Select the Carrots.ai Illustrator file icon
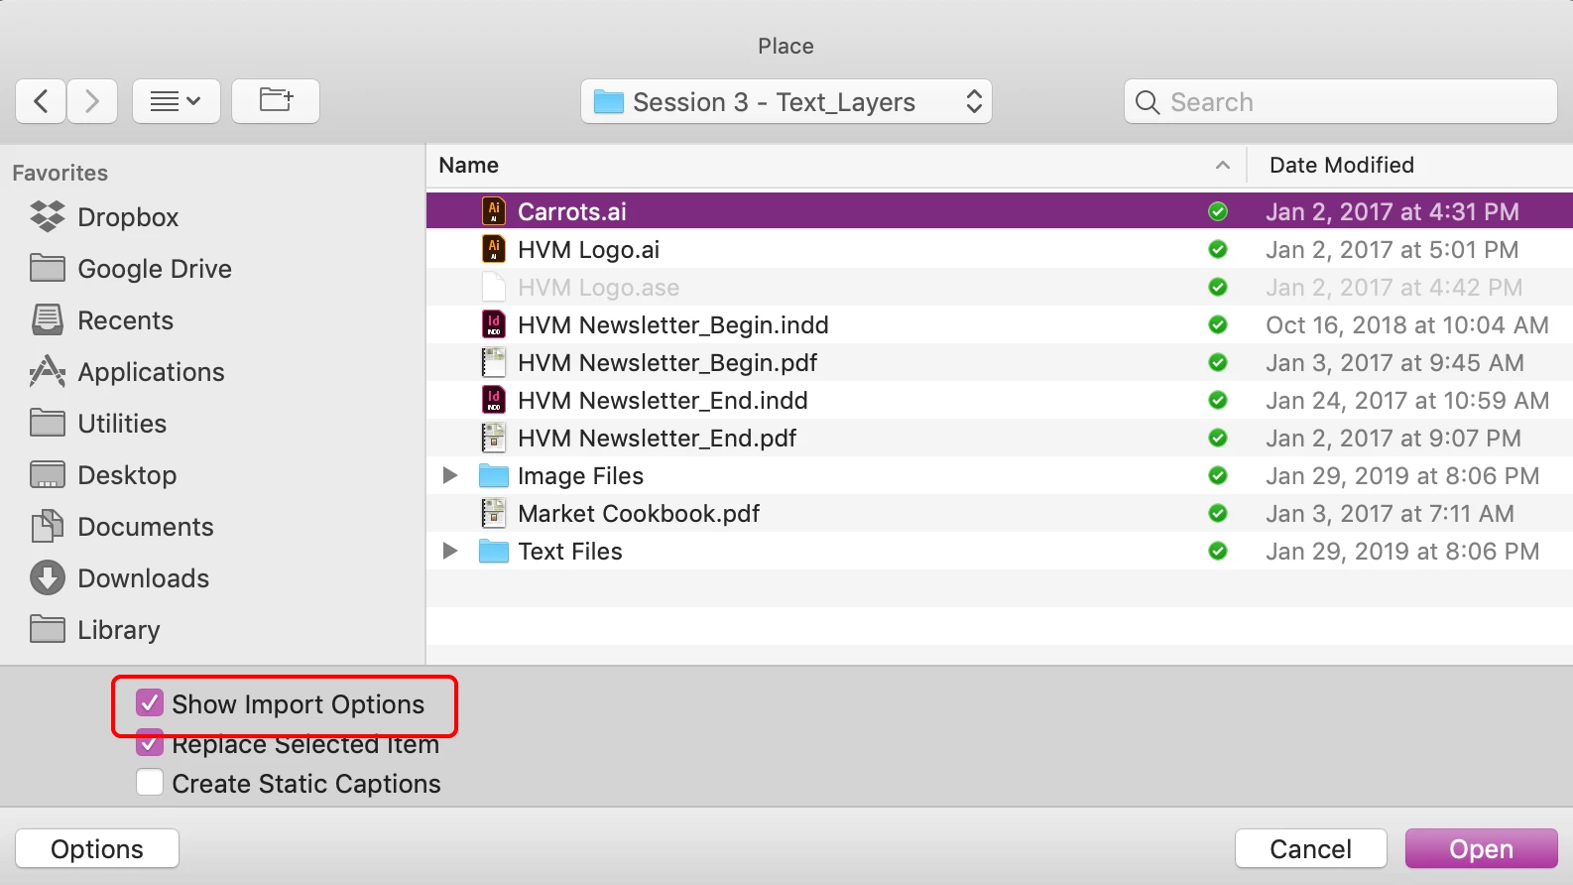Image resolution: width=1573 pixels, height=885 pixels. (494, 211)
